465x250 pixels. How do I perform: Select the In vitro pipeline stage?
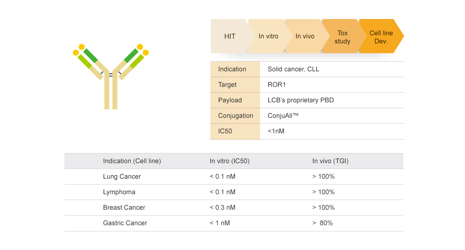[269, 36]
